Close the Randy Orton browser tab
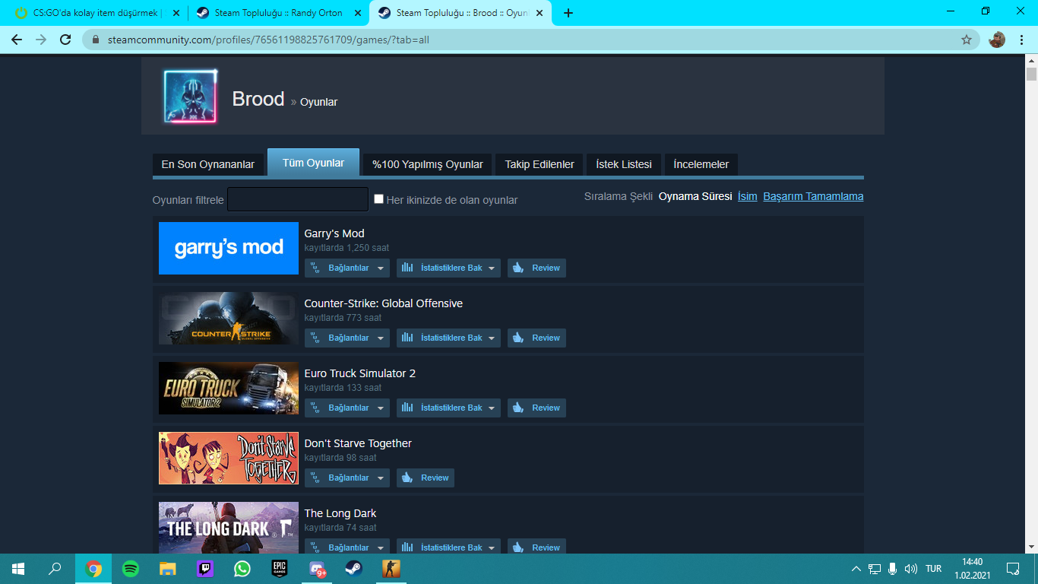The width and height of the screenshot is (1038, 584). click(356, 13)
